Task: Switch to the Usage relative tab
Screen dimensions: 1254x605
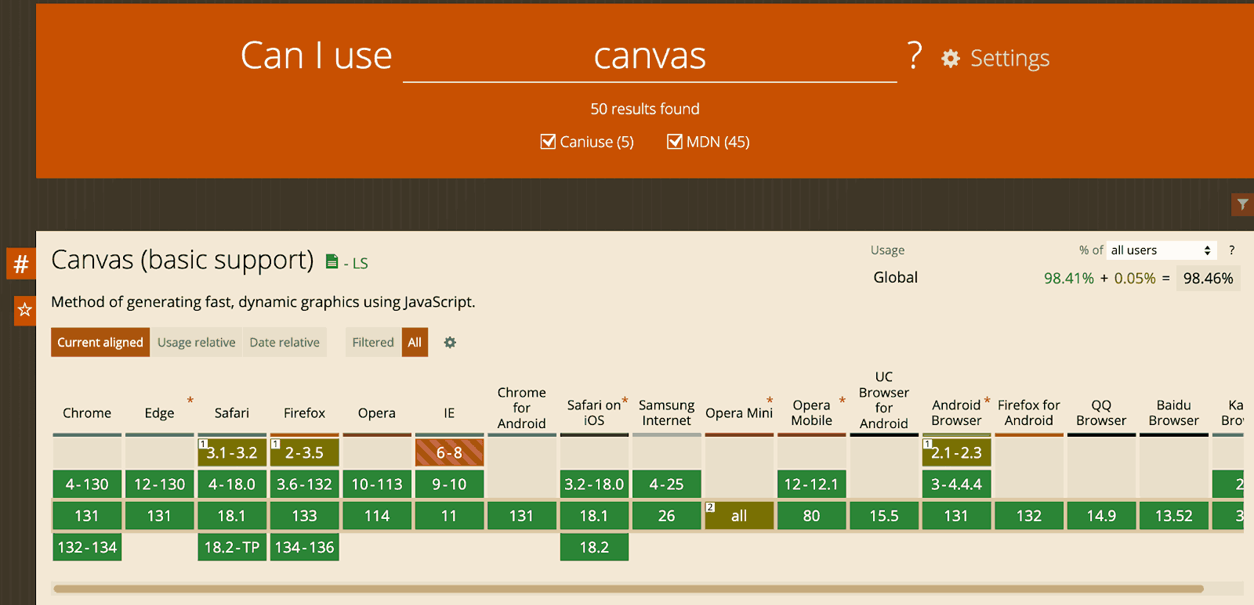Action: click(196, 342)
